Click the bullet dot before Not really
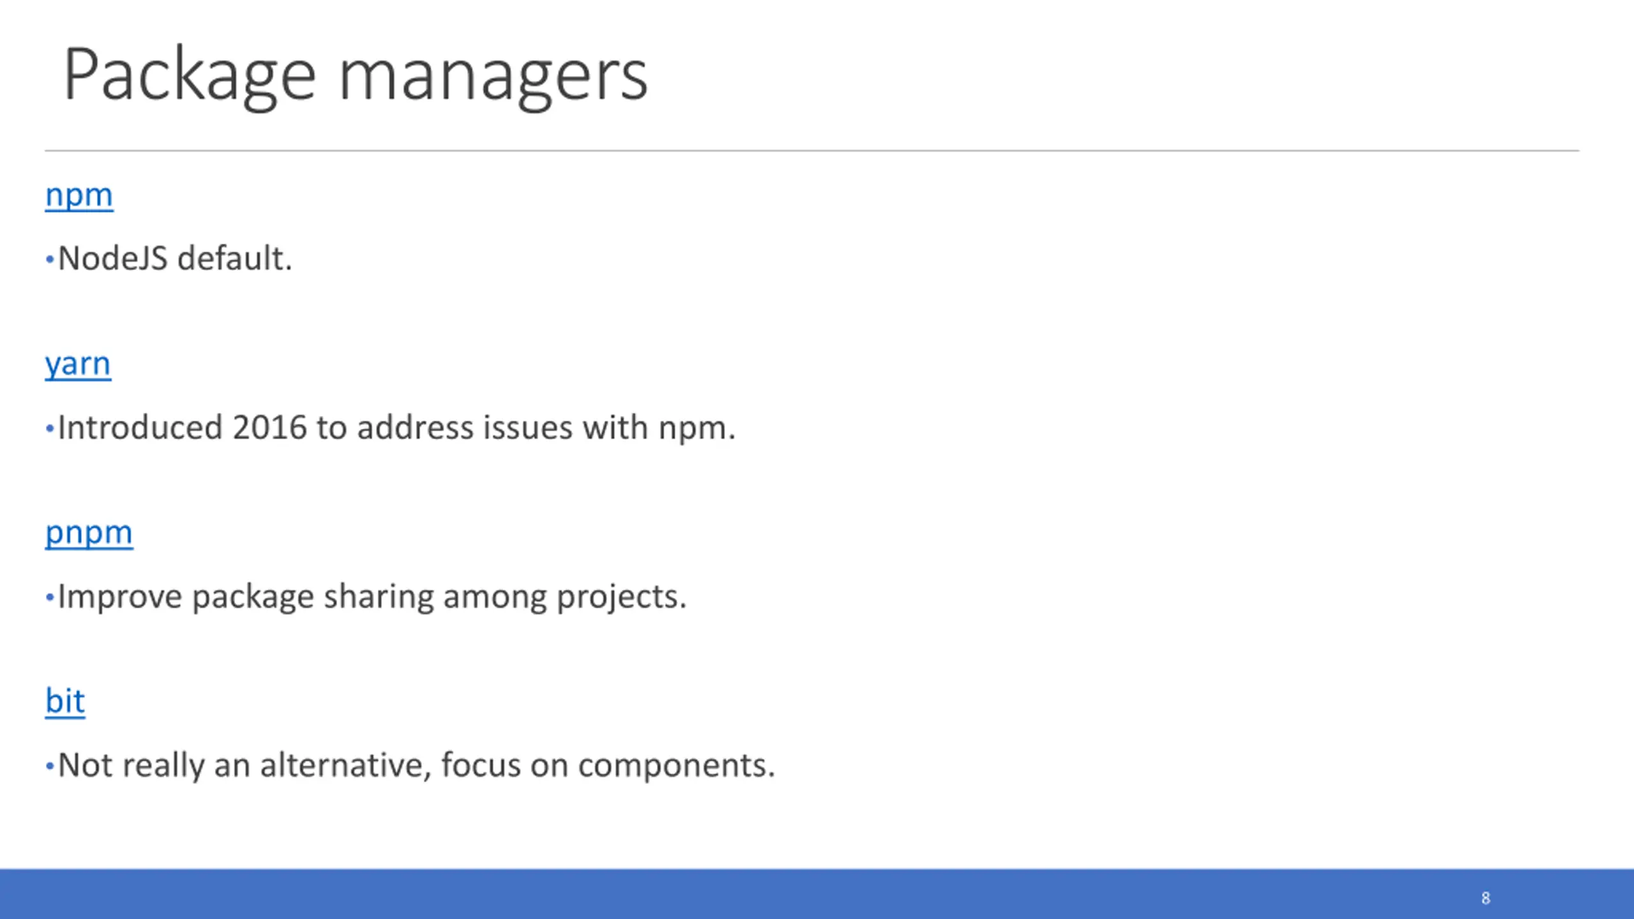 click(x=50, y=766)
